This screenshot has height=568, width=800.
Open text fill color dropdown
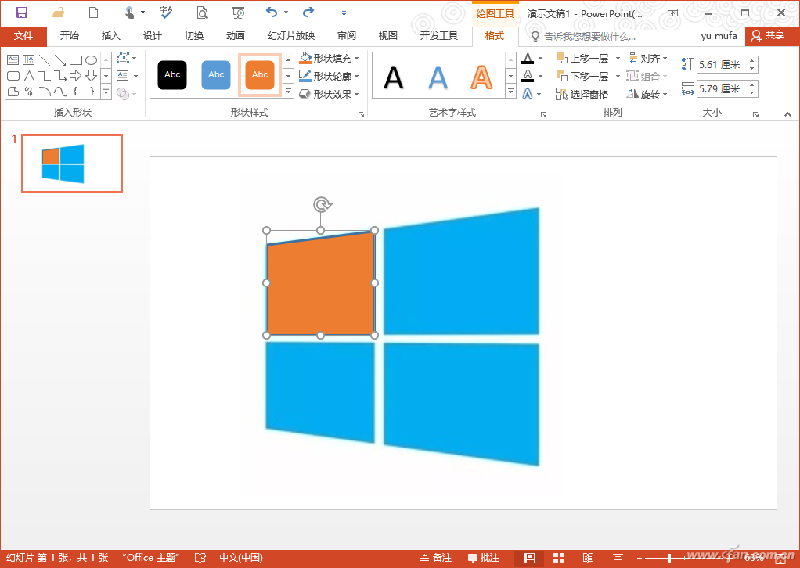point(540,58)
